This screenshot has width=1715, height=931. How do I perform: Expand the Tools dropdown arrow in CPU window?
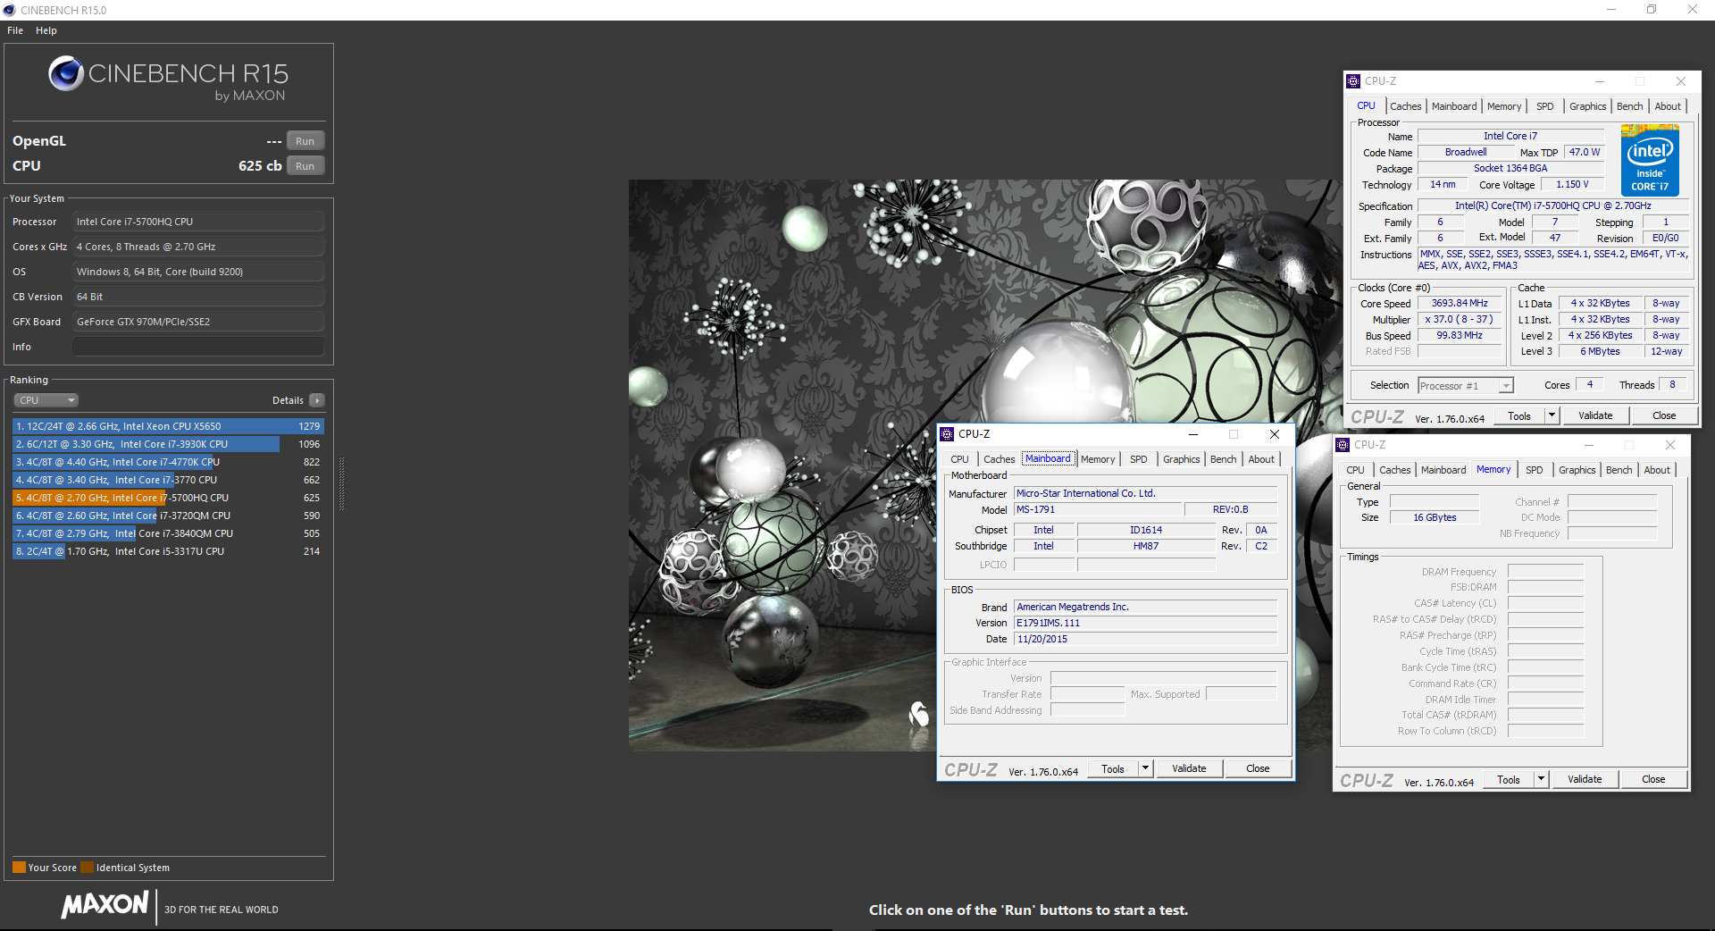click(1552, 415)
